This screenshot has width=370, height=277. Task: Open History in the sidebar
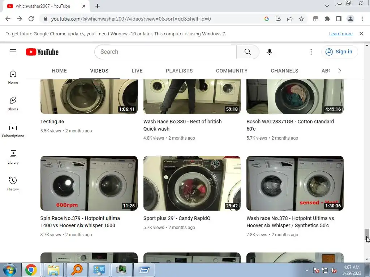click(13, 184)
